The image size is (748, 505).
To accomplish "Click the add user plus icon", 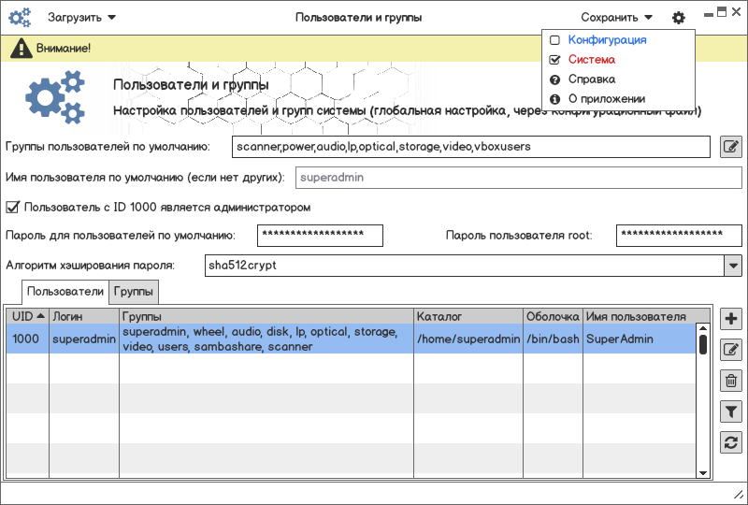I will point(731,319).
